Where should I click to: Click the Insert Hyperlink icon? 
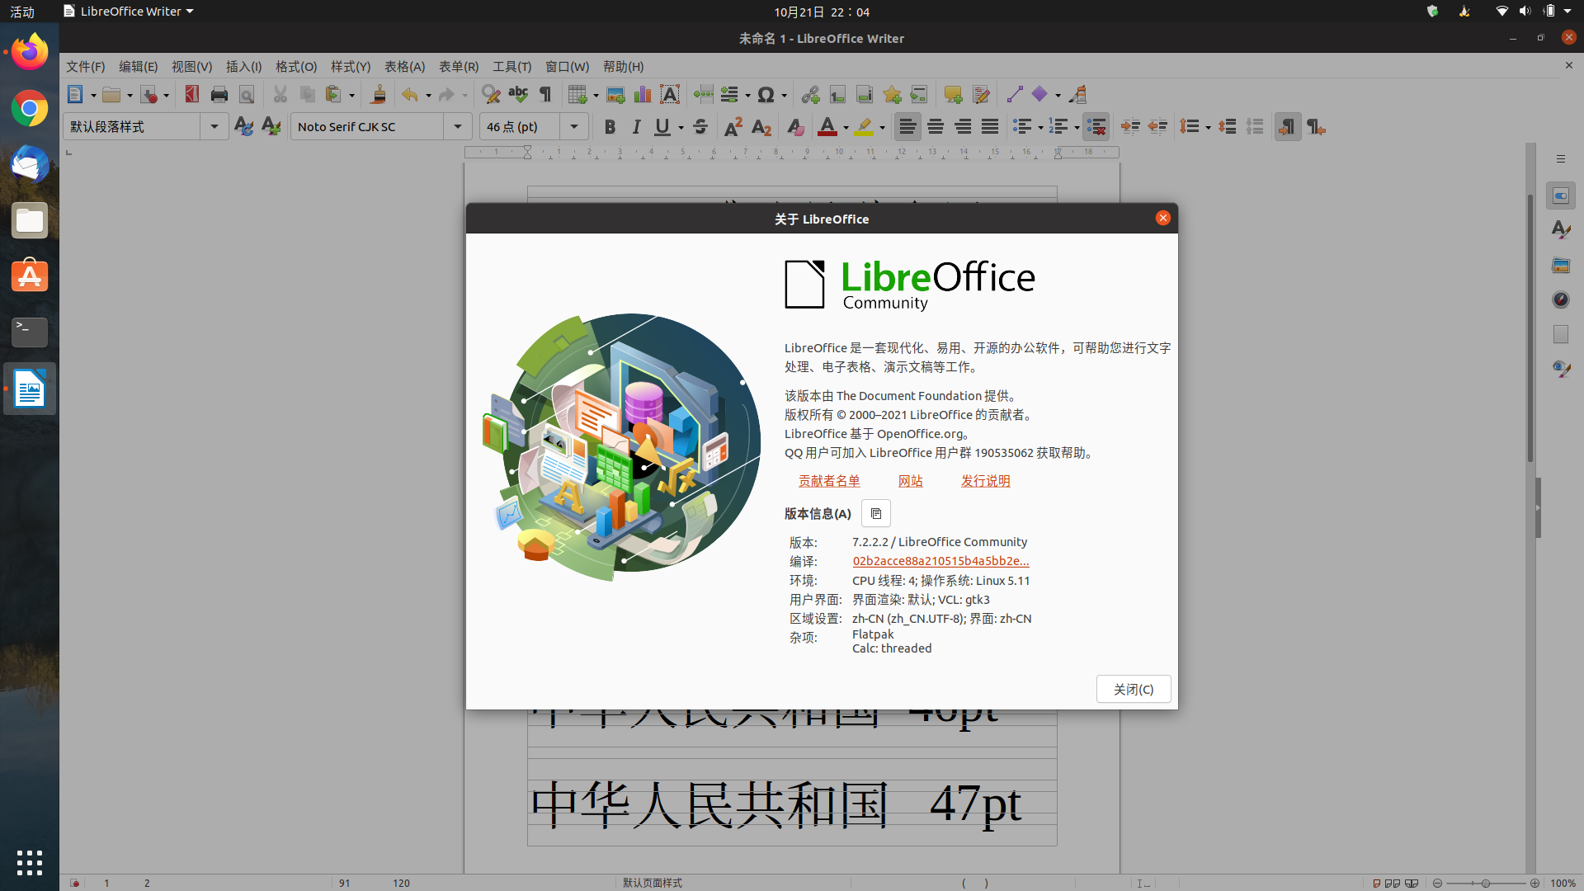tap(810, 95)
